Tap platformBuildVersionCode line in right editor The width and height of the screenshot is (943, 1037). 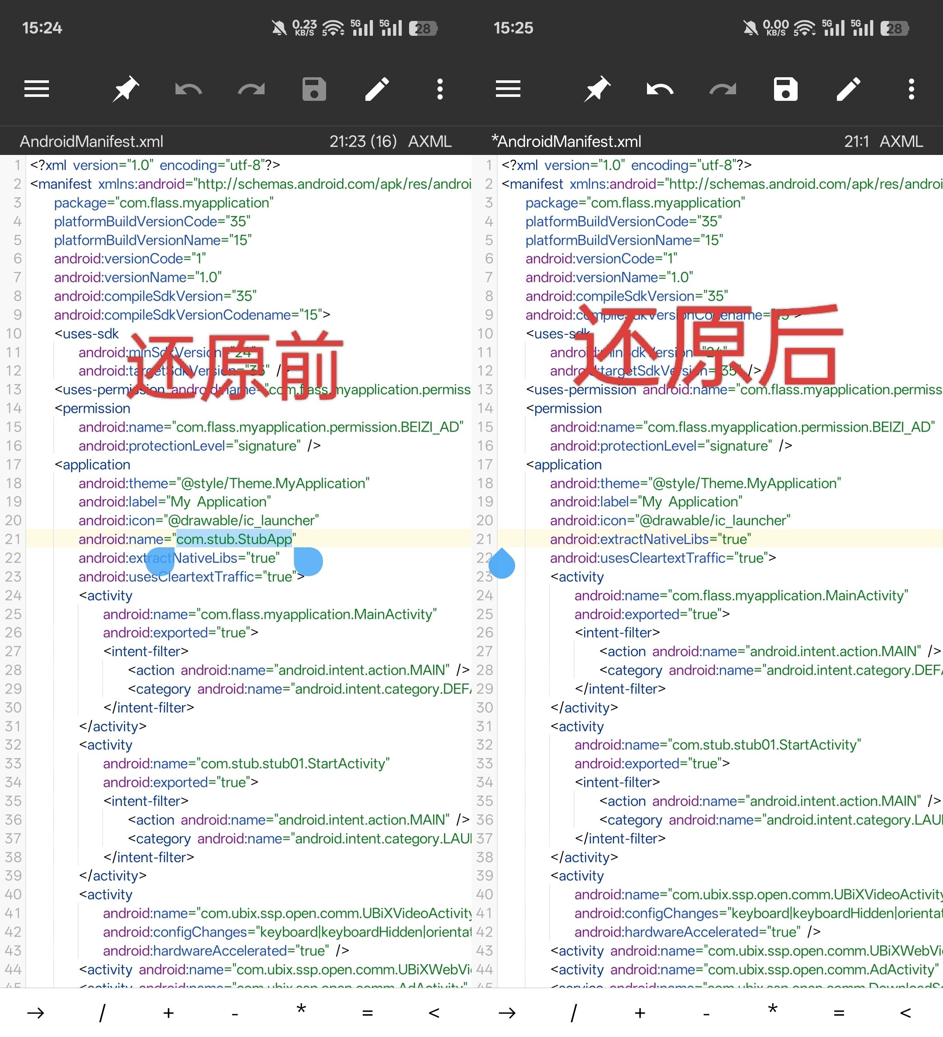click(x=623, y=221)
